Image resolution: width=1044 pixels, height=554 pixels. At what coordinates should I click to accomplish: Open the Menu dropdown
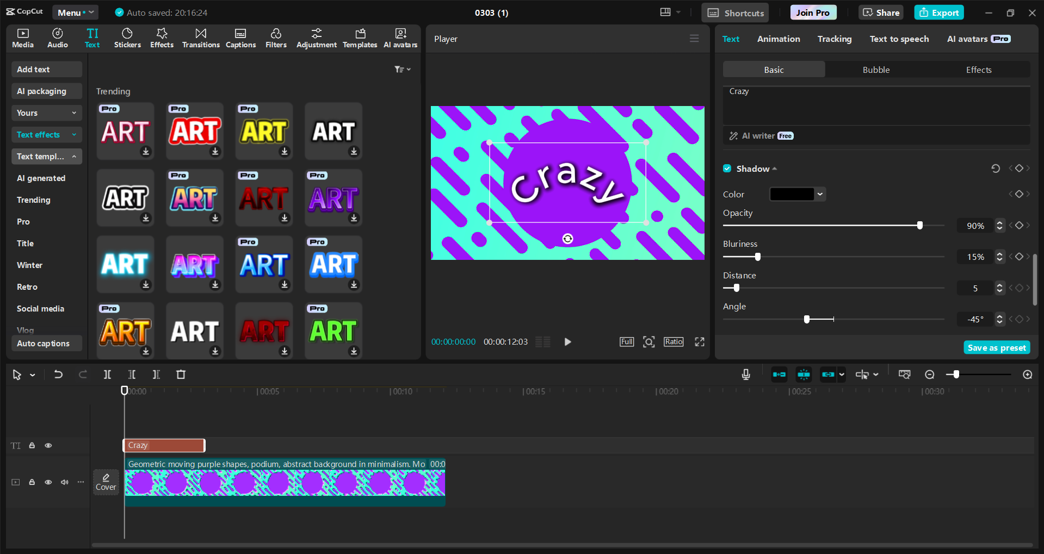(75, 13)
